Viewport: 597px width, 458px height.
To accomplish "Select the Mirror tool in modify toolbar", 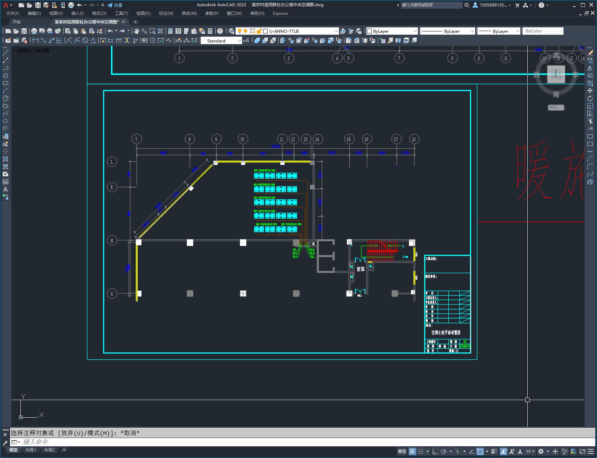I will (590, 68).
